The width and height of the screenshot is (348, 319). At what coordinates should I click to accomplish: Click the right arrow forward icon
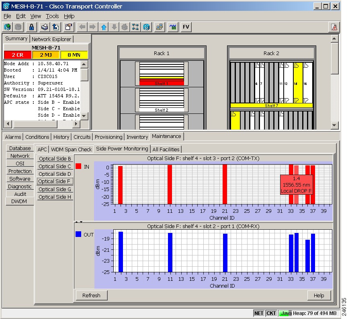click(92, 27)
